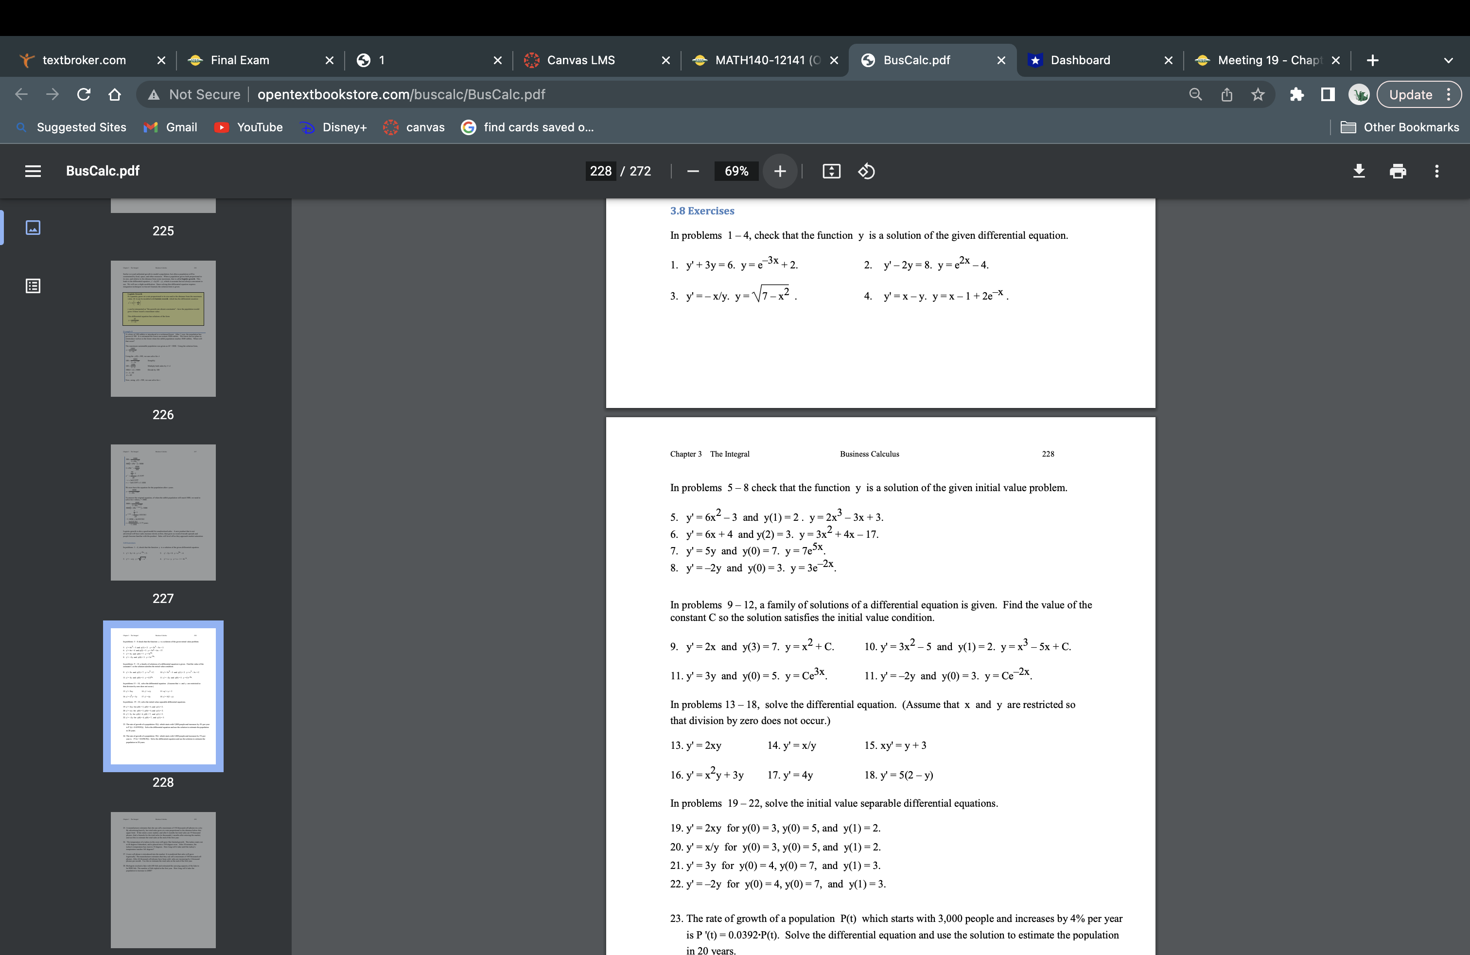Expand the browser tab list dropdown
Image resolution: width=1470 pixels, height=955 pixels.
1449,59
